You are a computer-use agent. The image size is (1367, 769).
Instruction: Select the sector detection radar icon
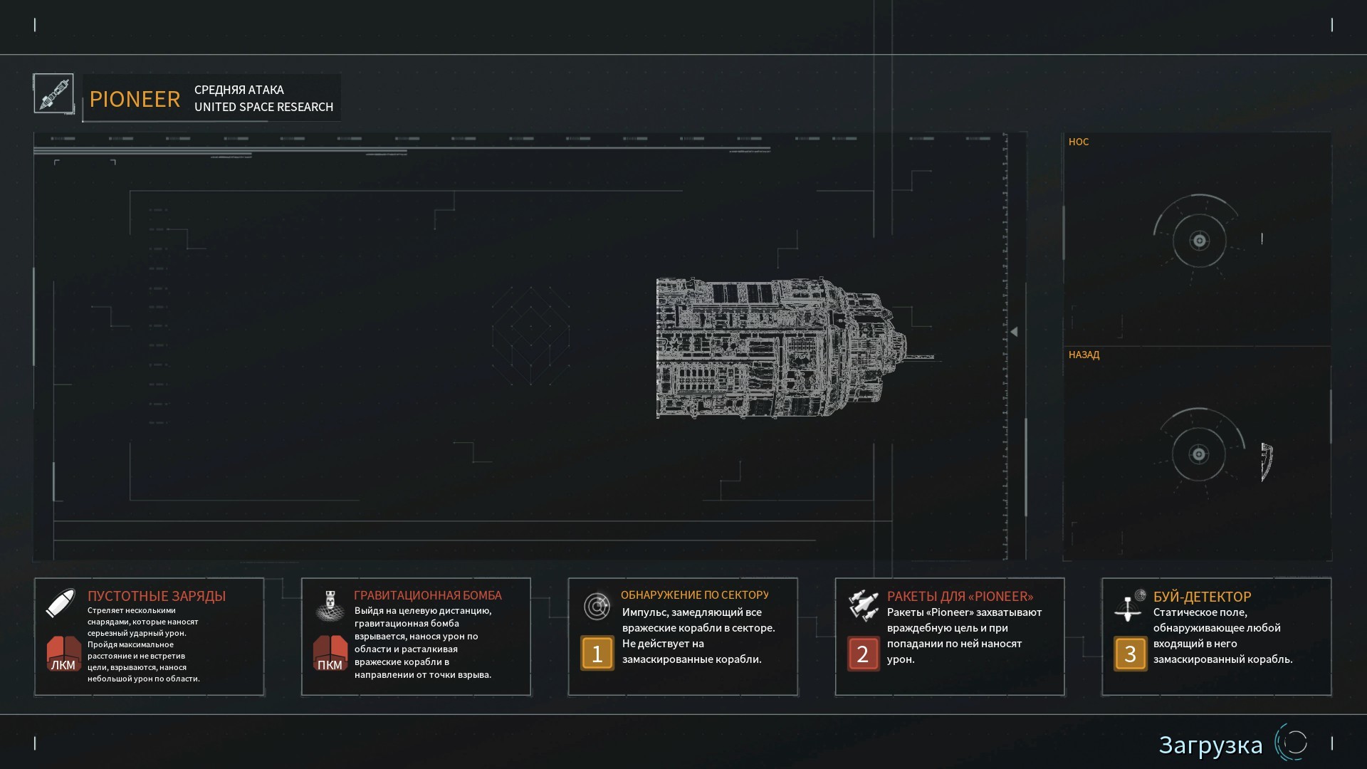click(597, 606)
